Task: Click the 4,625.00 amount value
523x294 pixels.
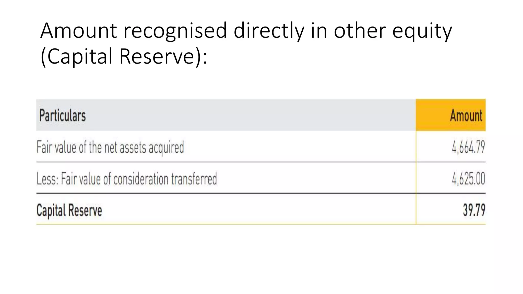Action: pyautogui.click(x=468, y=179)
